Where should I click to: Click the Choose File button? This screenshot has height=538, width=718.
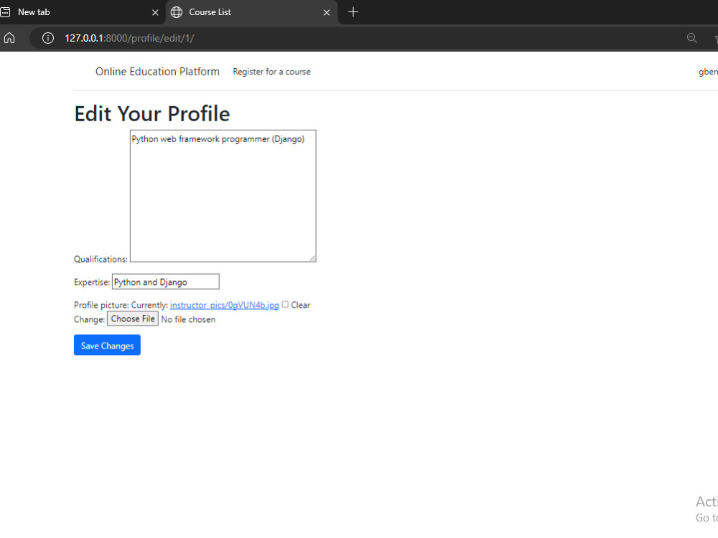pos(133,319)
